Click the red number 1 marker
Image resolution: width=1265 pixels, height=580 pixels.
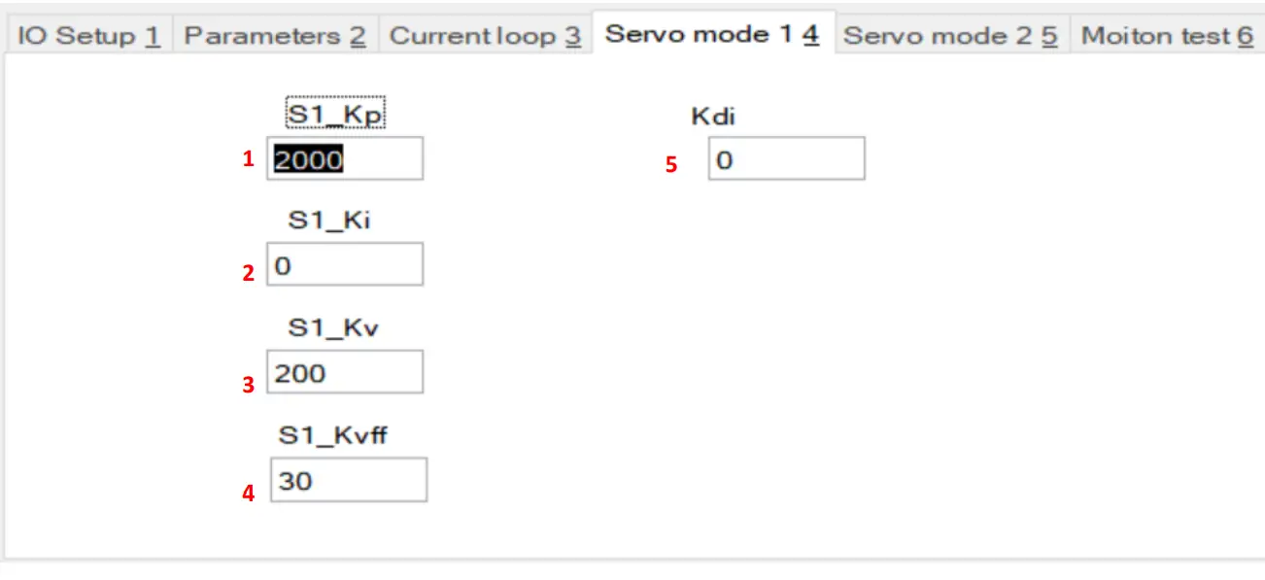[x=249, y=159]
